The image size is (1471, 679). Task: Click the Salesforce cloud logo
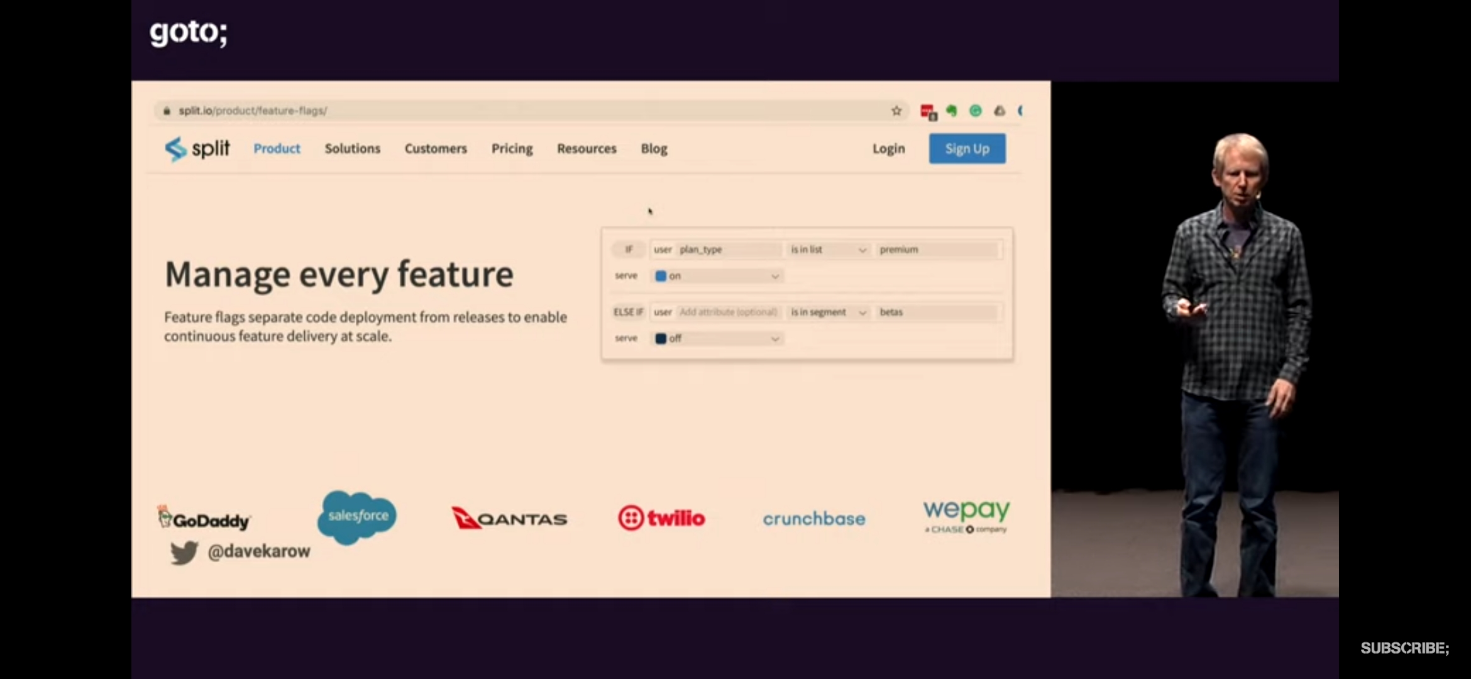pos(357,517)
